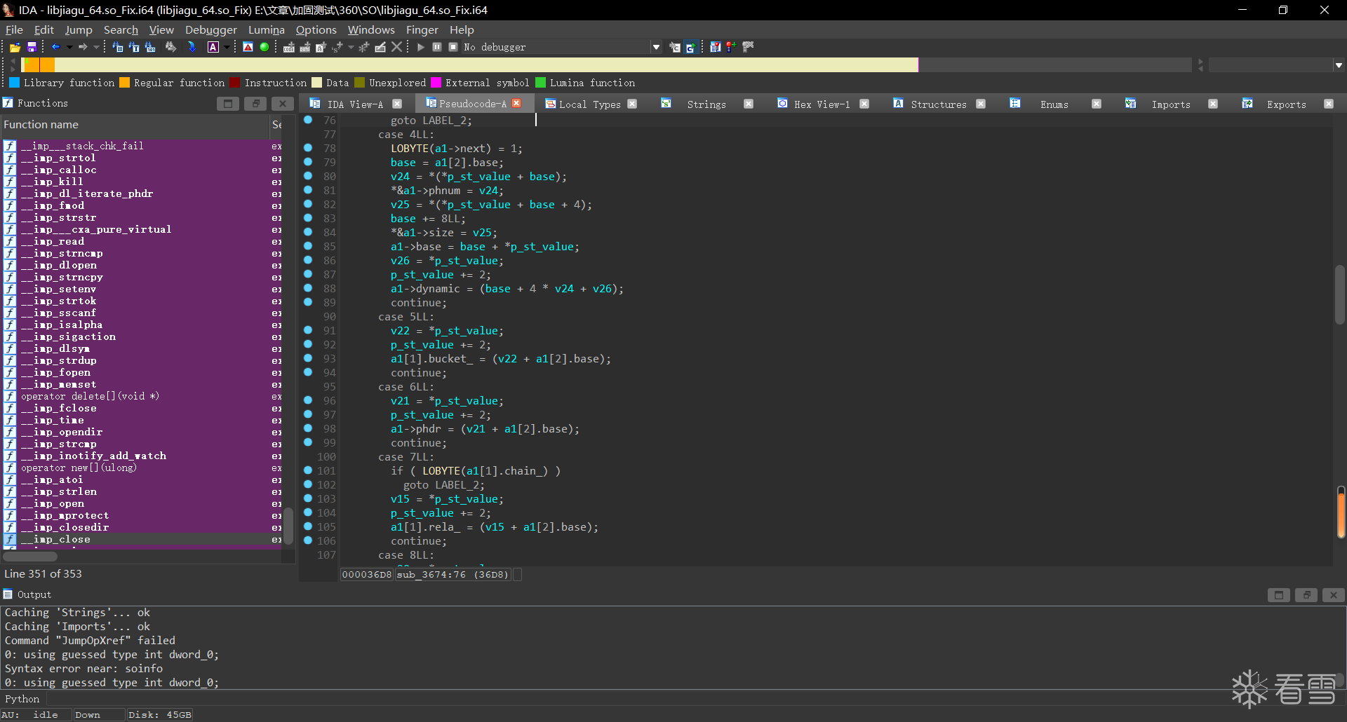Open the navigation band dropdown at far right

point(1339,65)
